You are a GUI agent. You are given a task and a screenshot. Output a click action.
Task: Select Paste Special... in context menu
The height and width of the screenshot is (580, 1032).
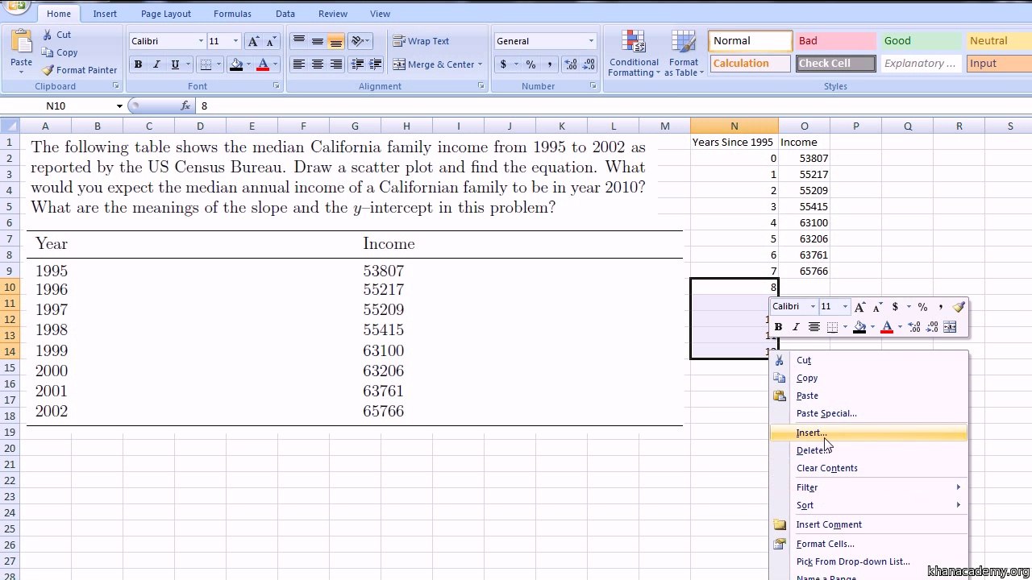(x=869, y=413)
